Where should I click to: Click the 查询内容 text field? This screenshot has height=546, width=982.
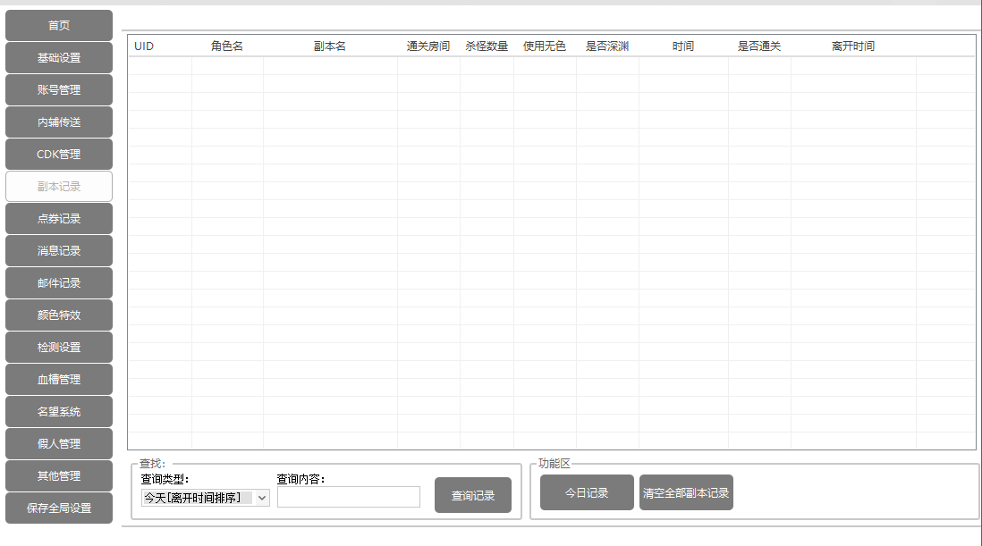click(348, 497)
